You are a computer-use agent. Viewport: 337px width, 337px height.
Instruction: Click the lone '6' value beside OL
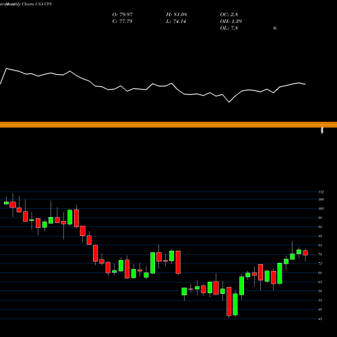pos(275,28)
